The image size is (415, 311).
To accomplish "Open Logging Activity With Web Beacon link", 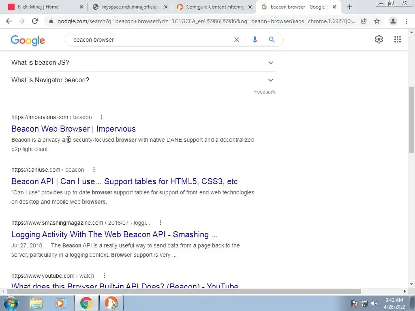I will [114, 234].
